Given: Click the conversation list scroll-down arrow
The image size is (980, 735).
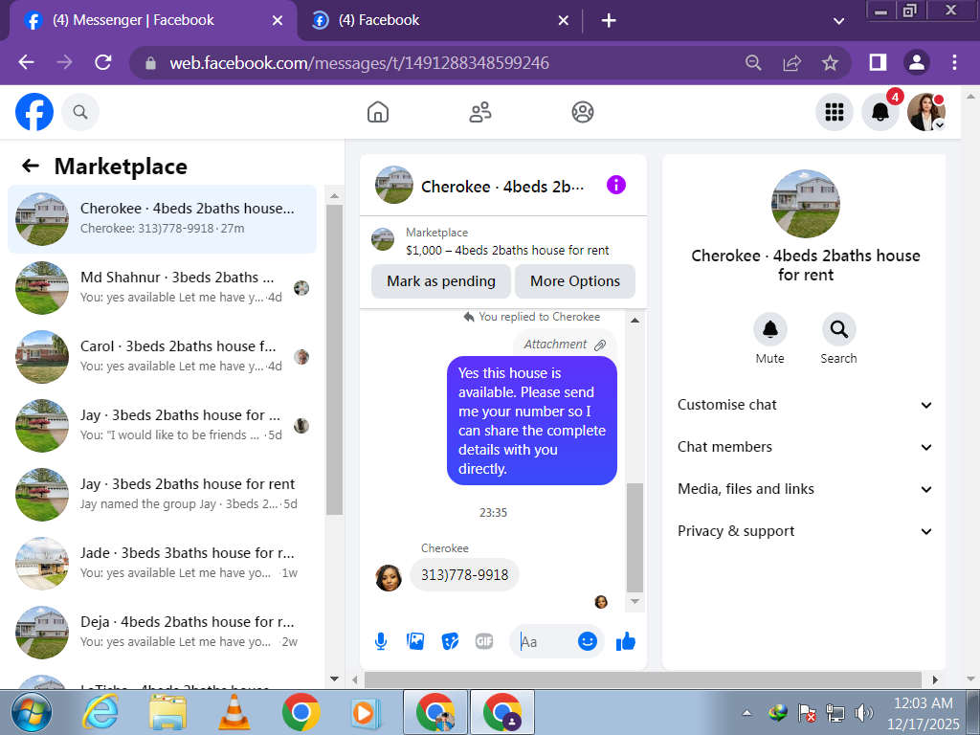Looking at the screenshot, I should coord(334,679).
